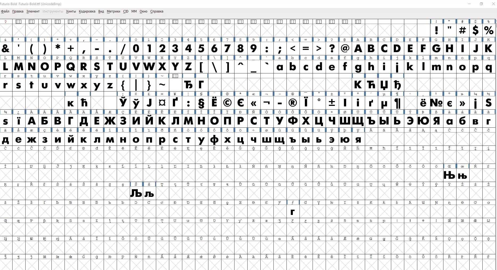
Task: Select the section sign § glyph cell
Action: pyautogui.click(x=201, y=103)
